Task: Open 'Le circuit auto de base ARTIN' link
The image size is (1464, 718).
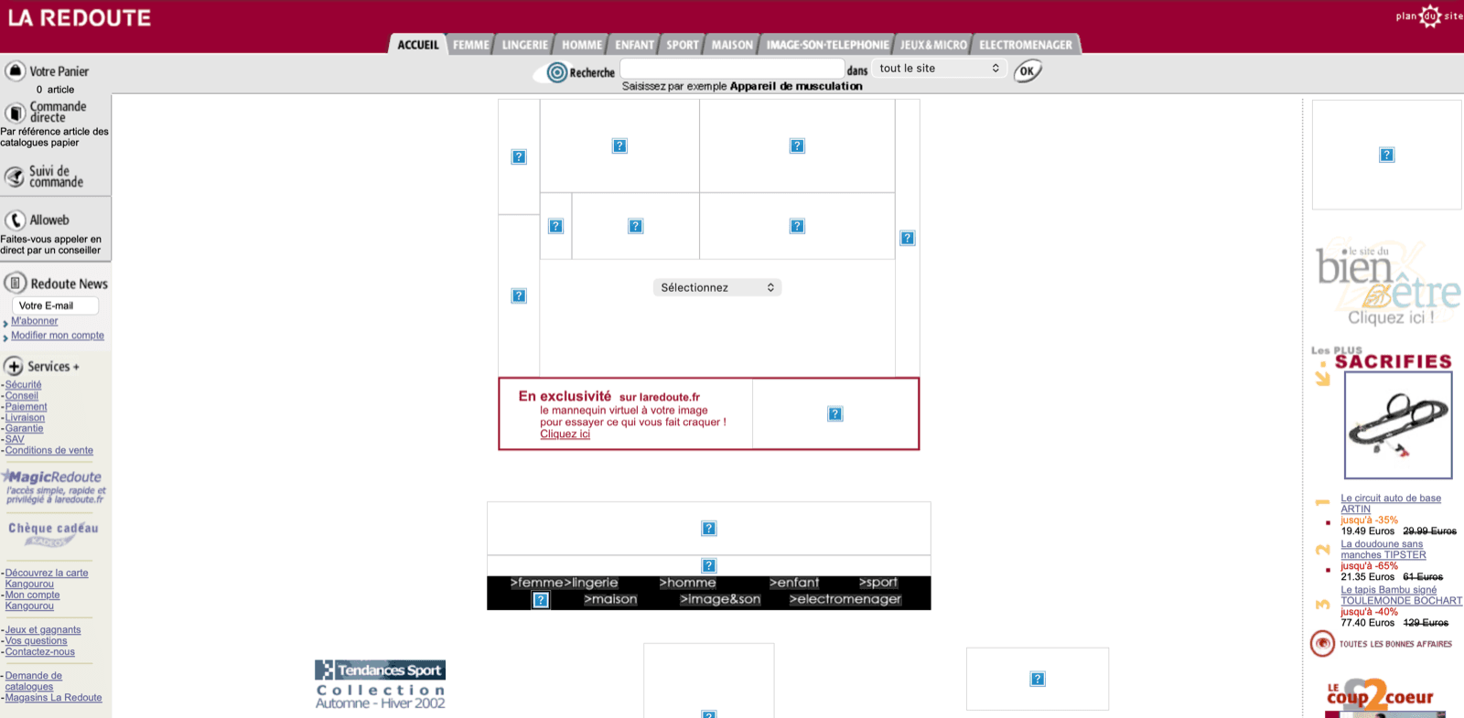Action: (x=1391, y=504)
